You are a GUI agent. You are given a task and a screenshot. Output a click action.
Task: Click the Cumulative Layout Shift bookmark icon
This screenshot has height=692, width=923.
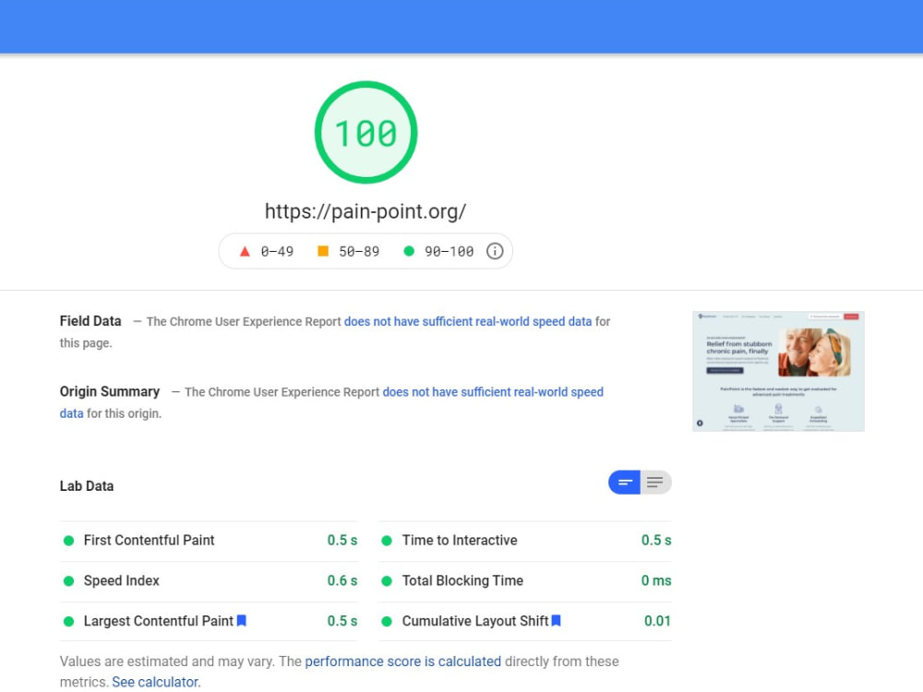557,621
